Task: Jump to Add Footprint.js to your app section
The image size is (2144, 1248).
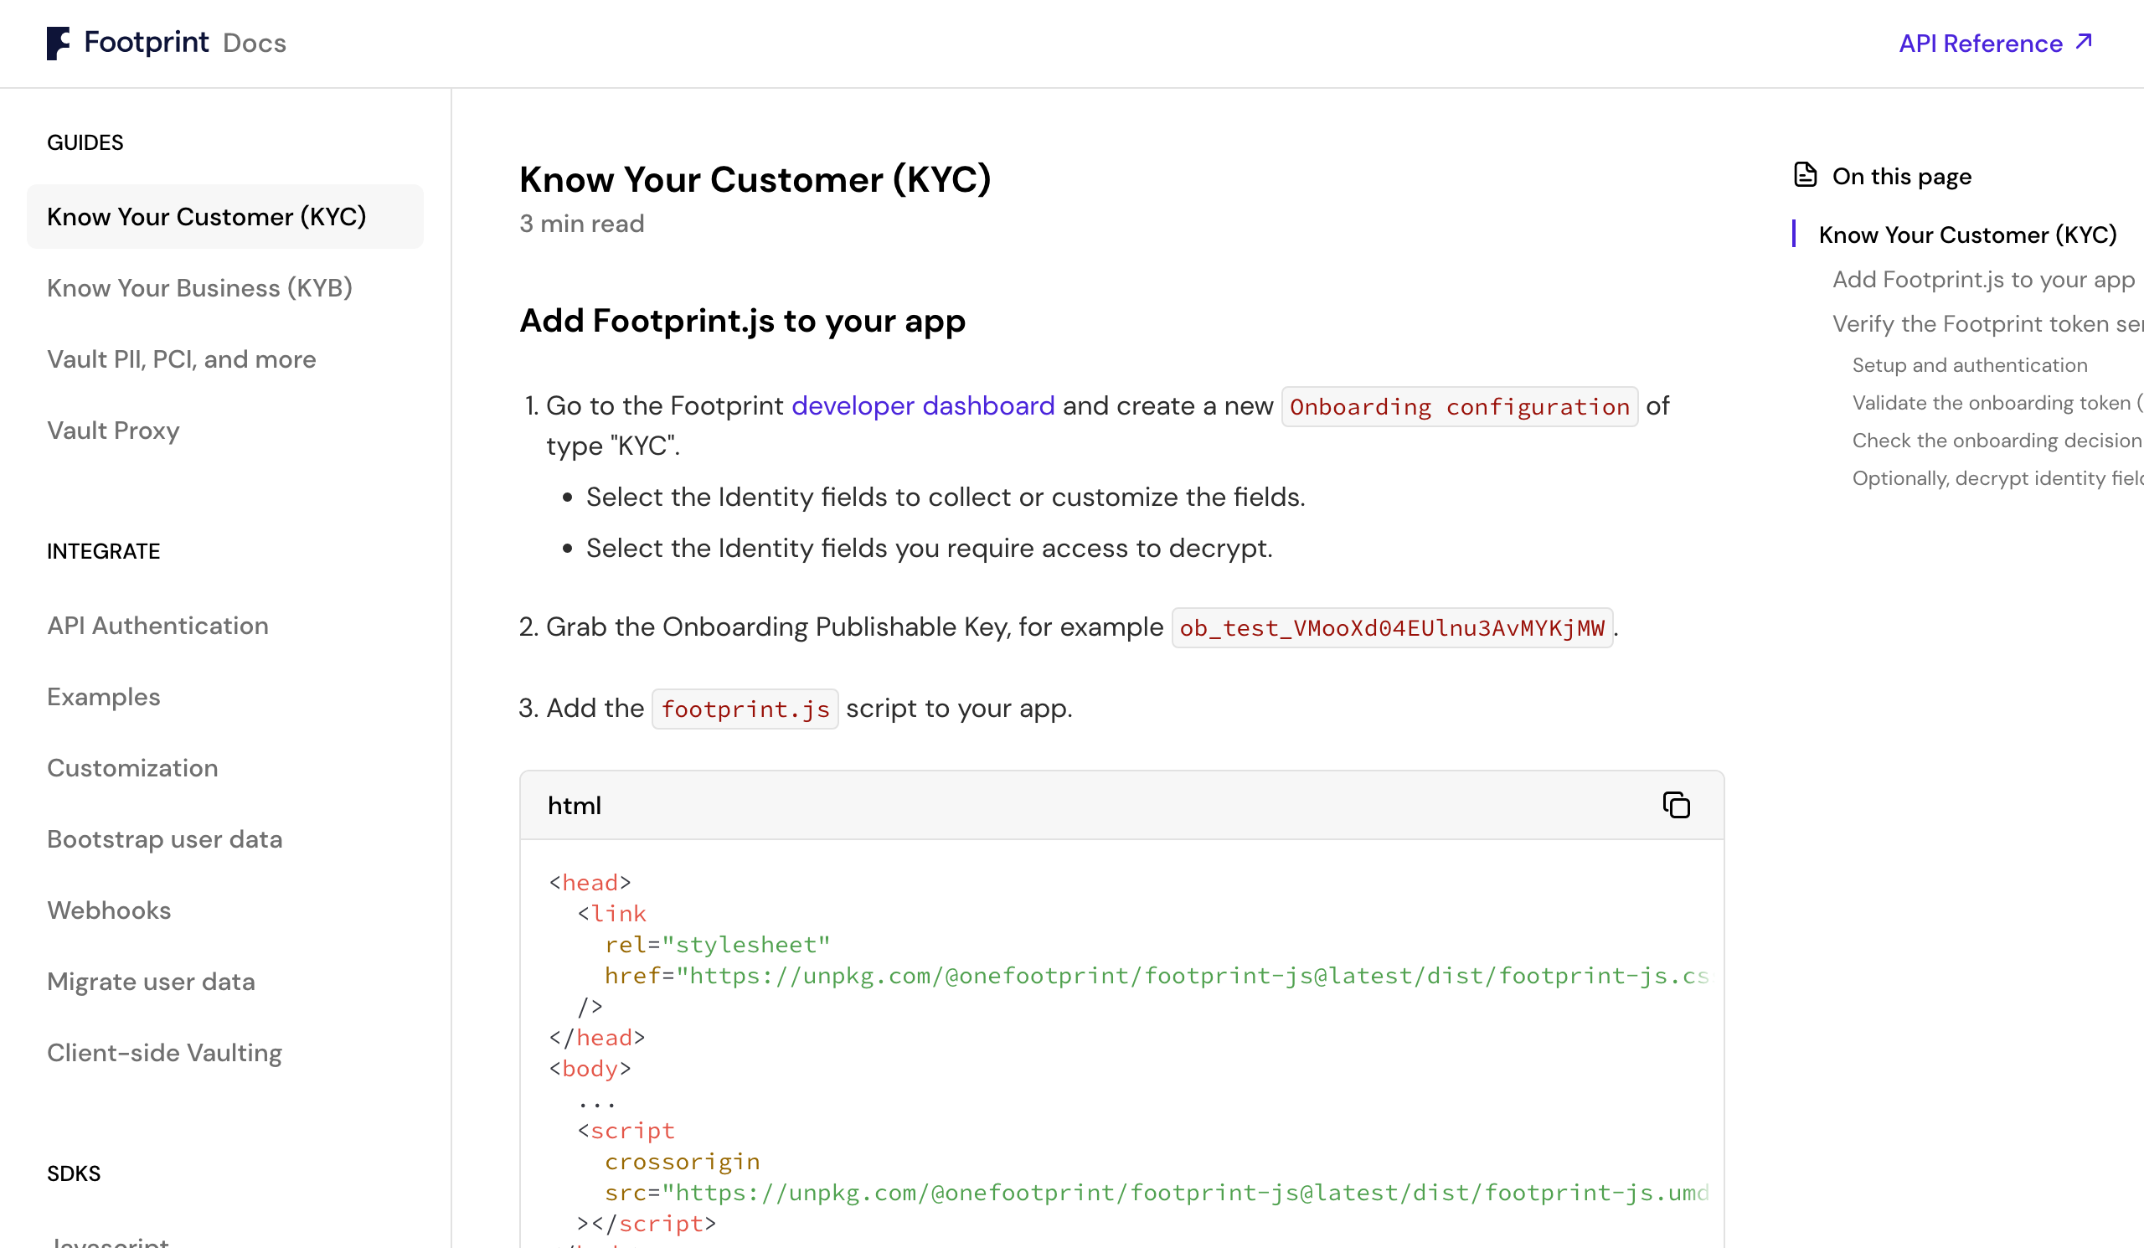Action: (1983, 279)
